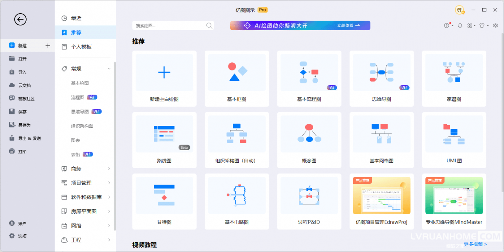
Task: Click the user login avatar icon
Action: [459, 10]
